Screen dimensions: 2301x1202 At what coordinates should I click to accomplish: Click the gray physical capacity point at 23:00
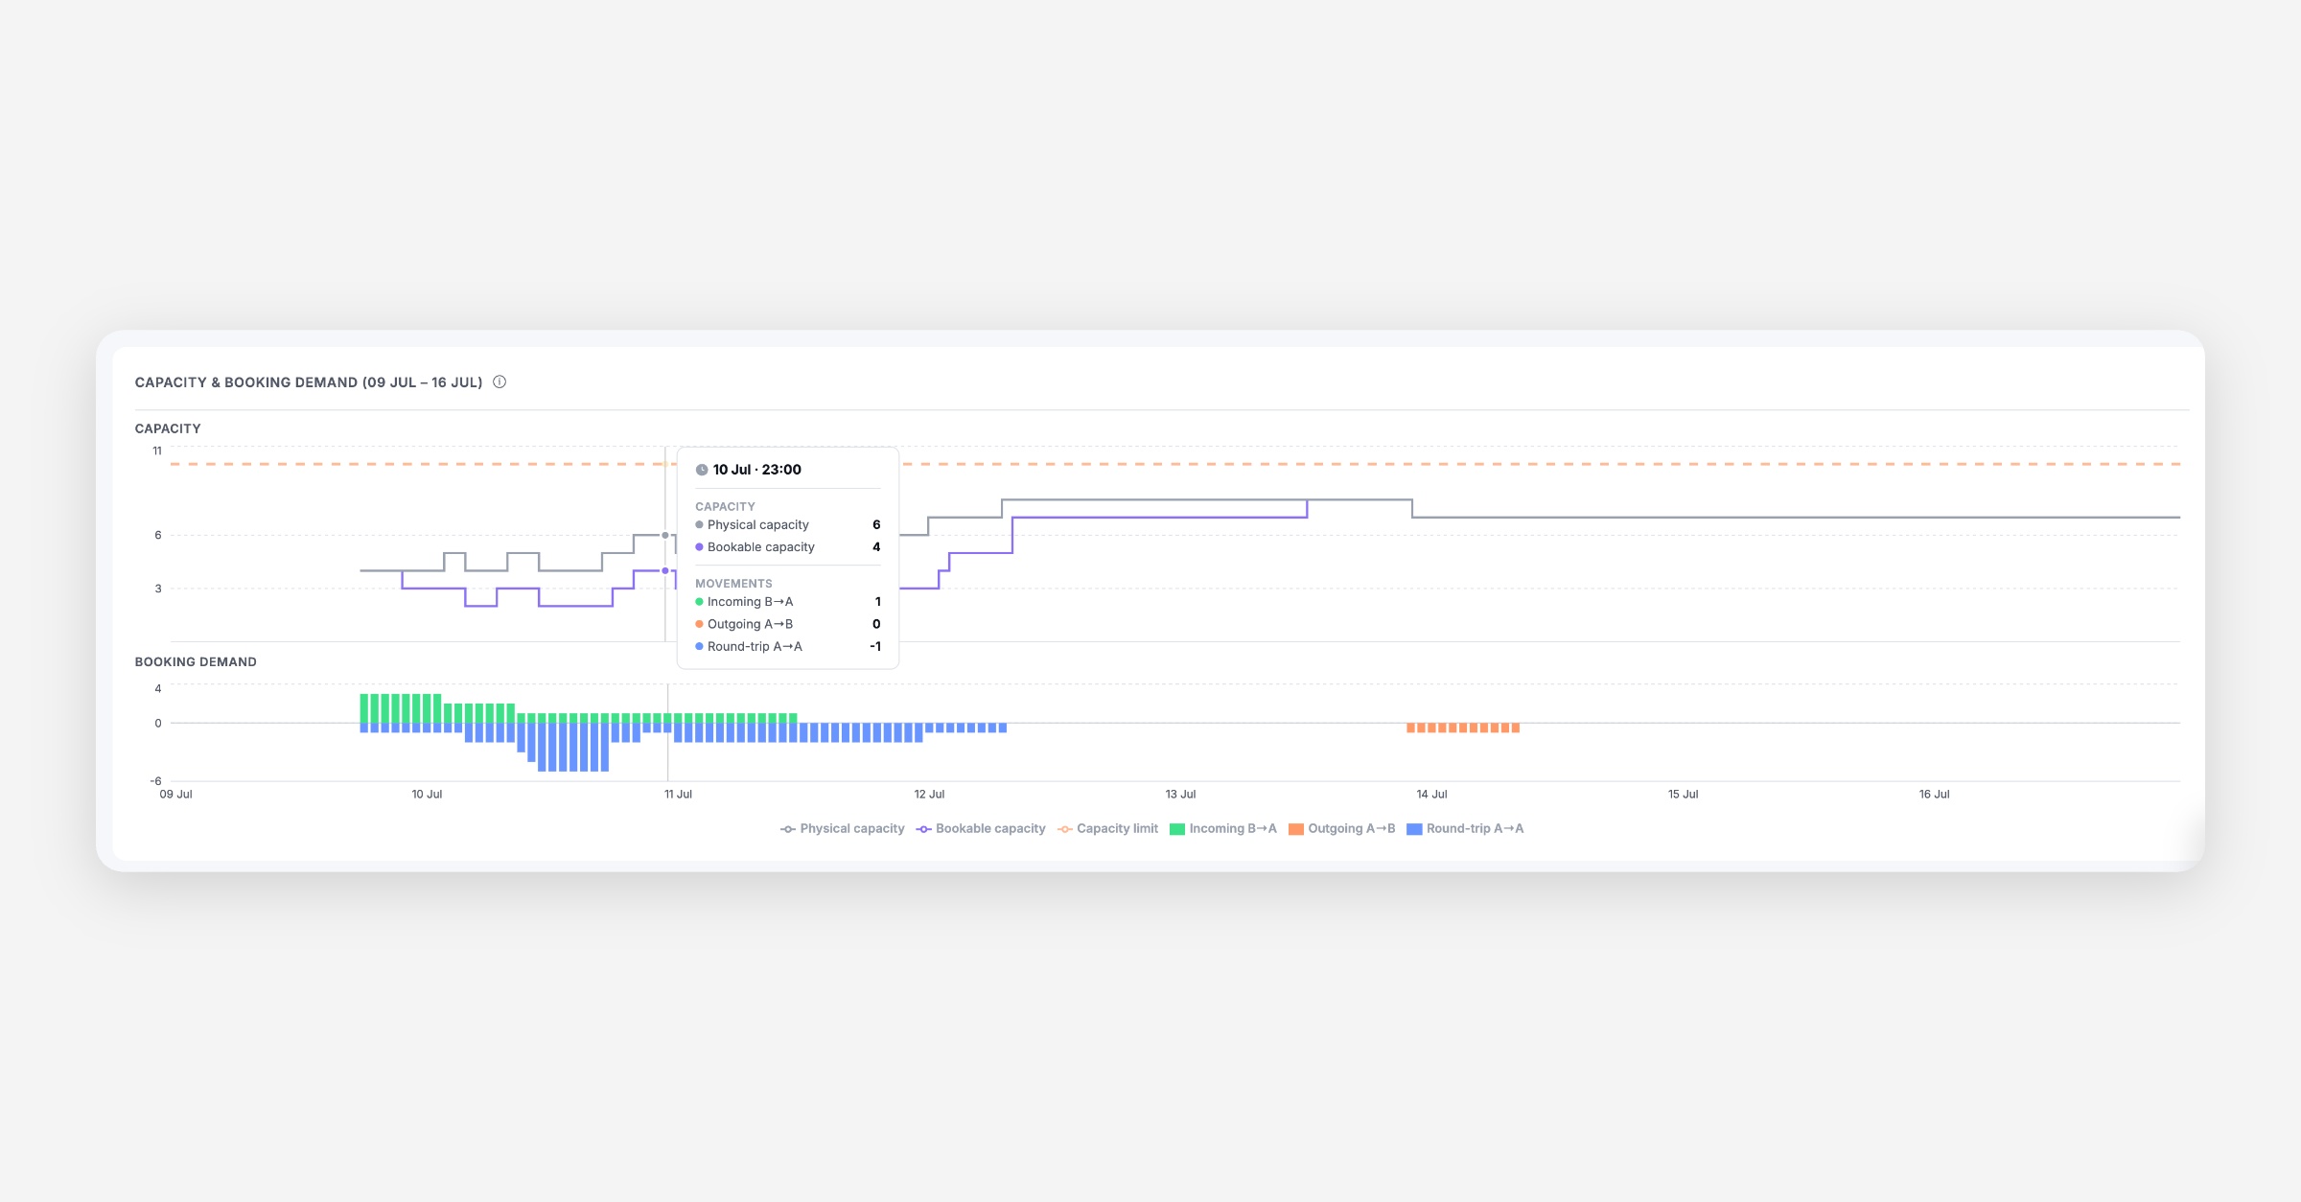coord(665,535)
